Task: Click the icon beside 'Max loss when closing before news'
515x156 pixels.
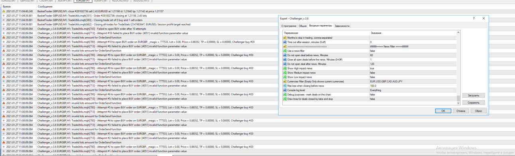Action: pos(285,86)
